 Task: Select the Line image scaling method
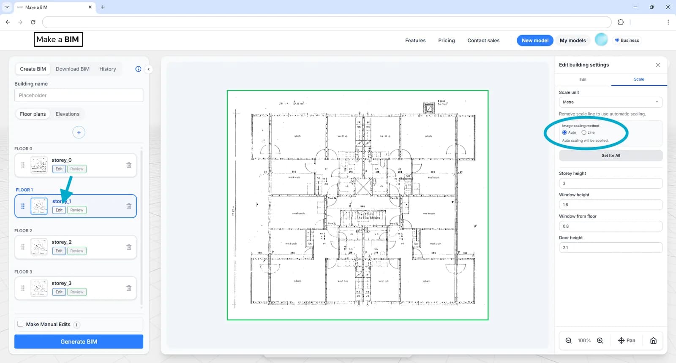pos(584,133)
